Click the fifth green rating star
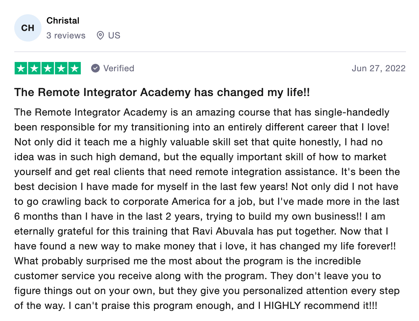The height and width of the screenshot is (321, 419). tap(74, 68)
